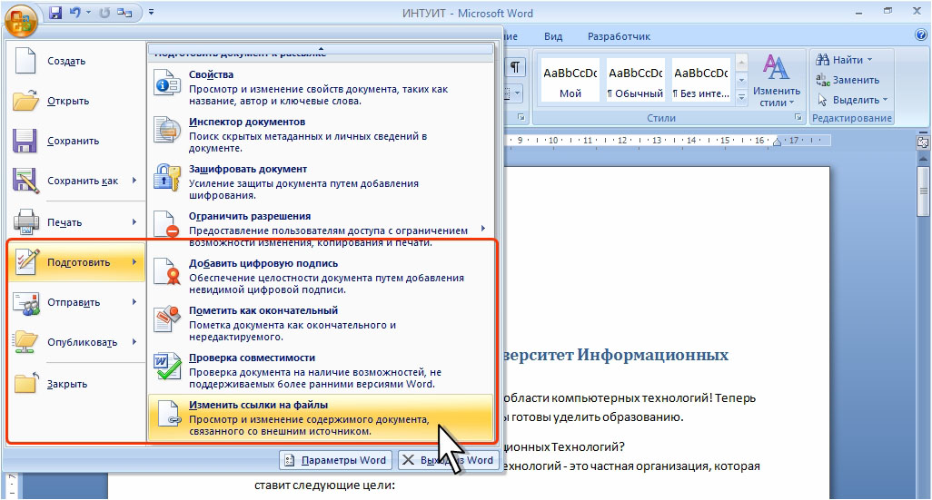This screenshot has height=500, width=932.
Task: Open the Стили dialog launcher
Action: [798, 118]
